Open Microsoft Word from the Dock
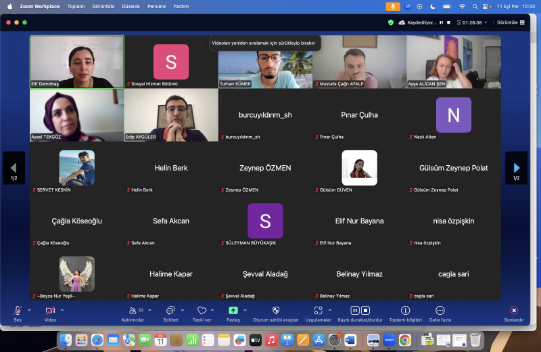Viewport: 541px width, 352px height. pyautogui.click(x=350, y=340)
